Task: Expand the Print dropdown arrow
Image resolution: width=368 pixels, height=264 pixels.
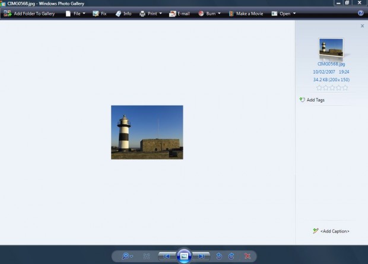Action: (160, 14)
